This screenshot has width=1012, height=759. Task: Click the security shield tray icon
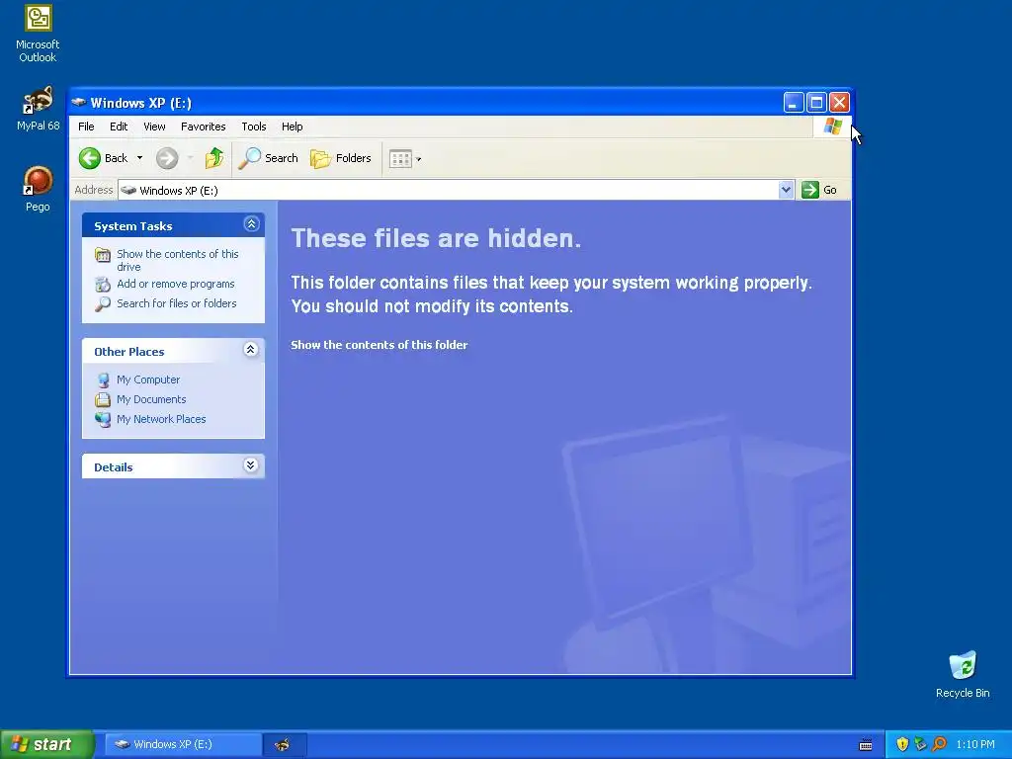point(902,744)
